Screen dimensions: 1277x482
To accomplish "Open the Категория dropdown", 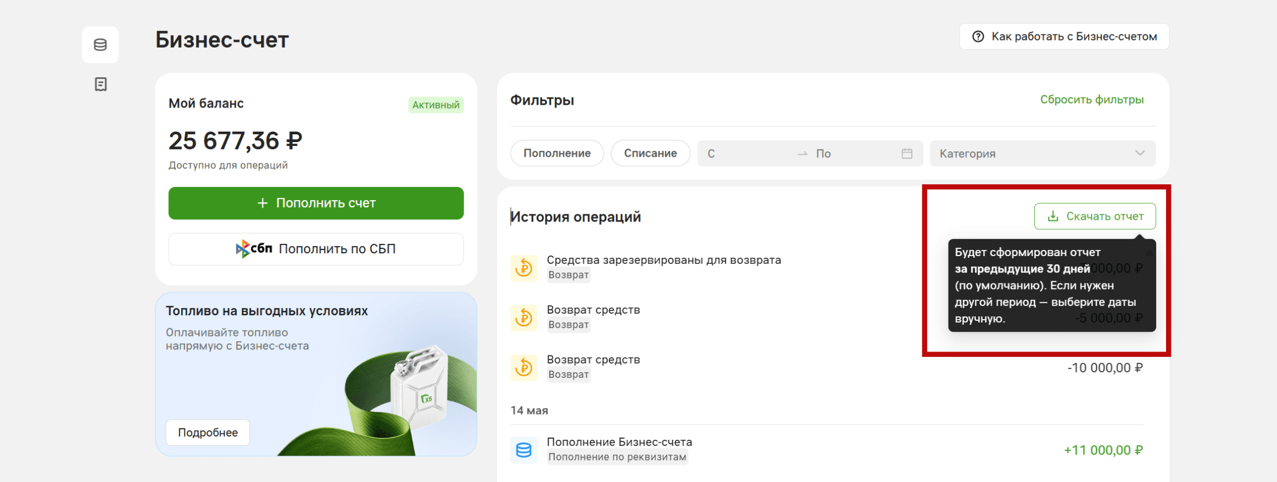I will click(x=1042, y=154).
